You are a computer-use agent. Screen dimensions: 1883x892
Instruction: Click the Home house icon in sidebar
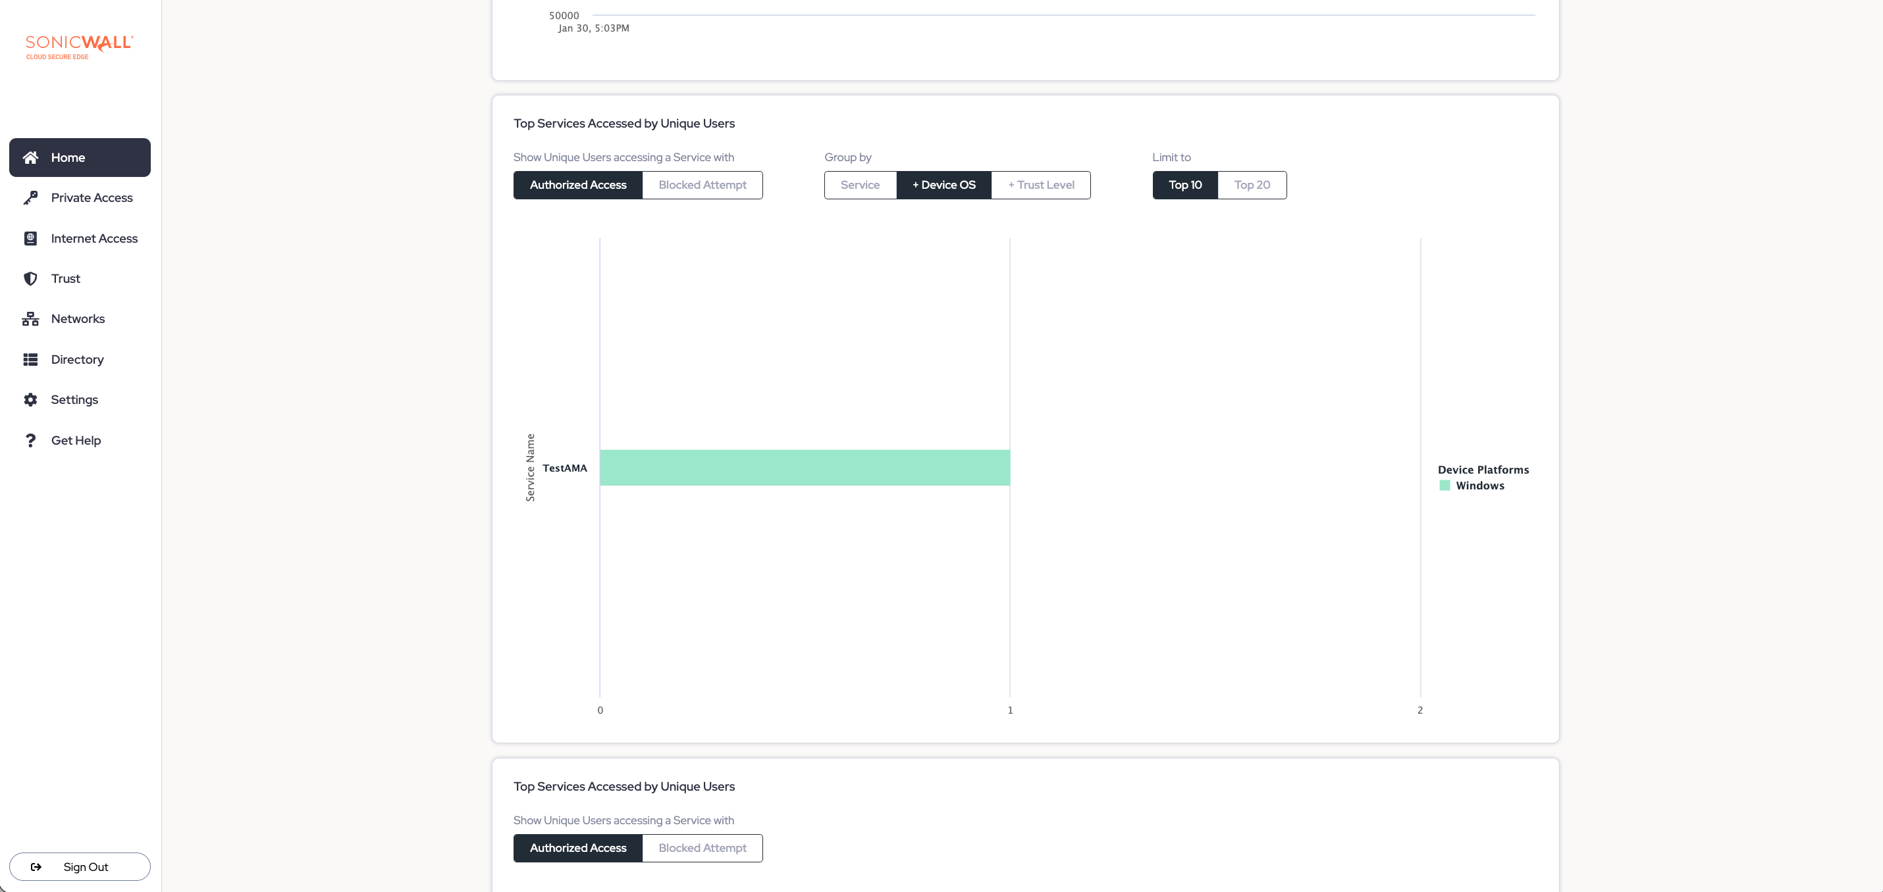[x=30, y=158]
